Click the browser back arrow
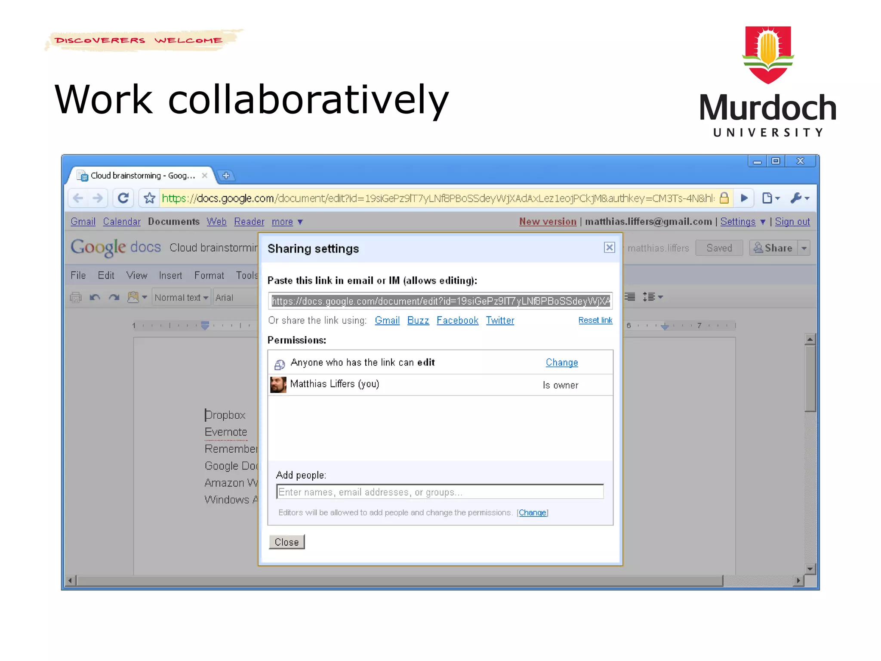Image resolution: width=881 pixels, height=661 pixels. pyautogui.click(x=78, y=198)
